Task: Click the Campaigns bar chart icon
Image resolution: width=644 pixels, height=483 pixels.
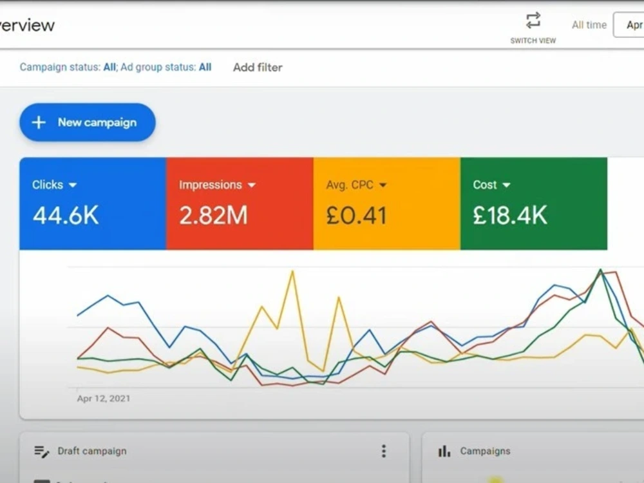Action: pos(444,451)
